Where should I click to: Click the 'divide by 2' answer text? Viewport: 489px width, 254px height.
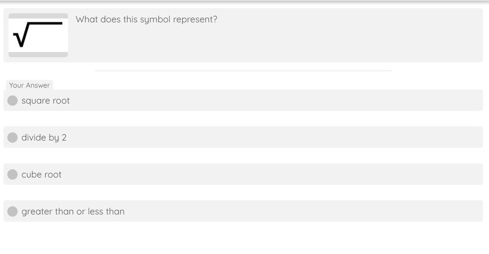44,138
